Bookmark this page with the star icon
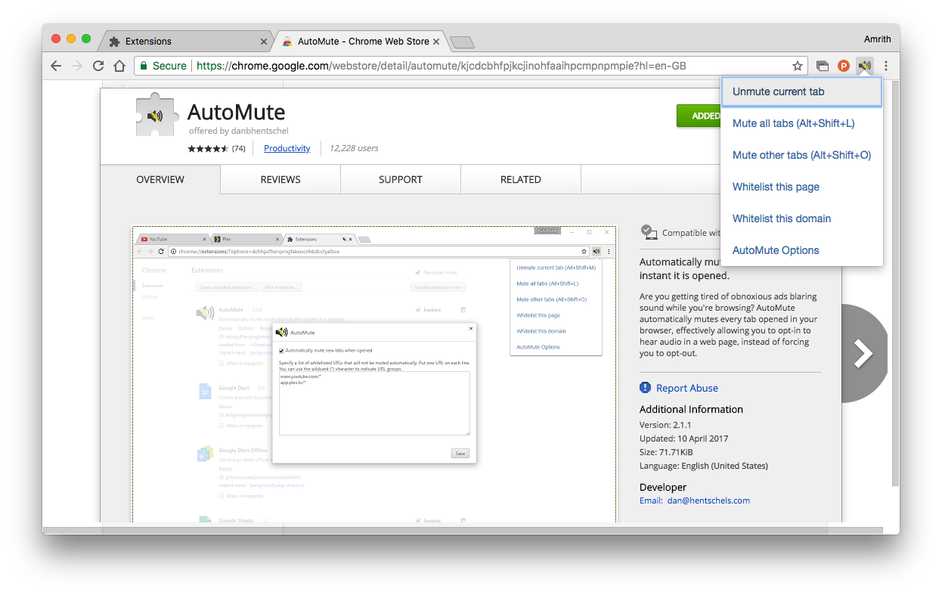Viewport: 942px width, 595px height. click(x=797, y=66)
